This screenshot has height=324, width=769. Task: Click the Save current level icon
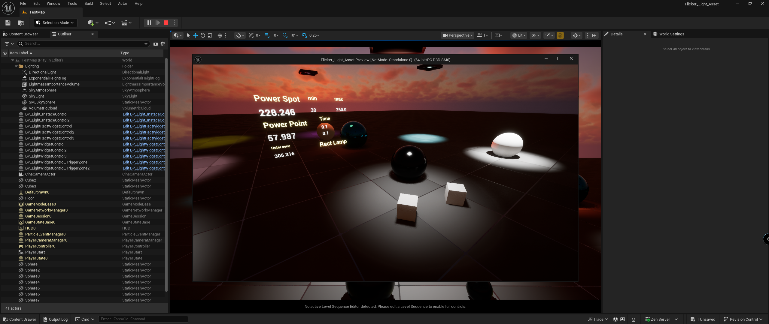tap(8, 23)
